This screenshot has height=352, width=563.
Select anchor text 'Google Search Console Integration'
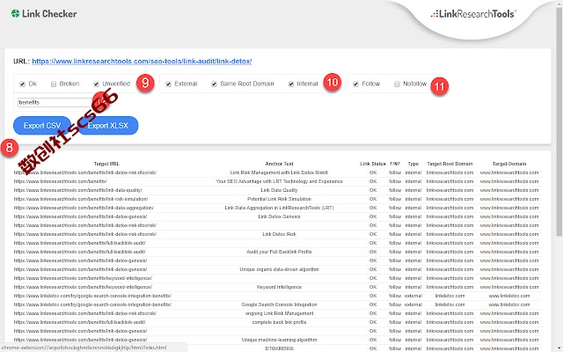pos(280,304)
